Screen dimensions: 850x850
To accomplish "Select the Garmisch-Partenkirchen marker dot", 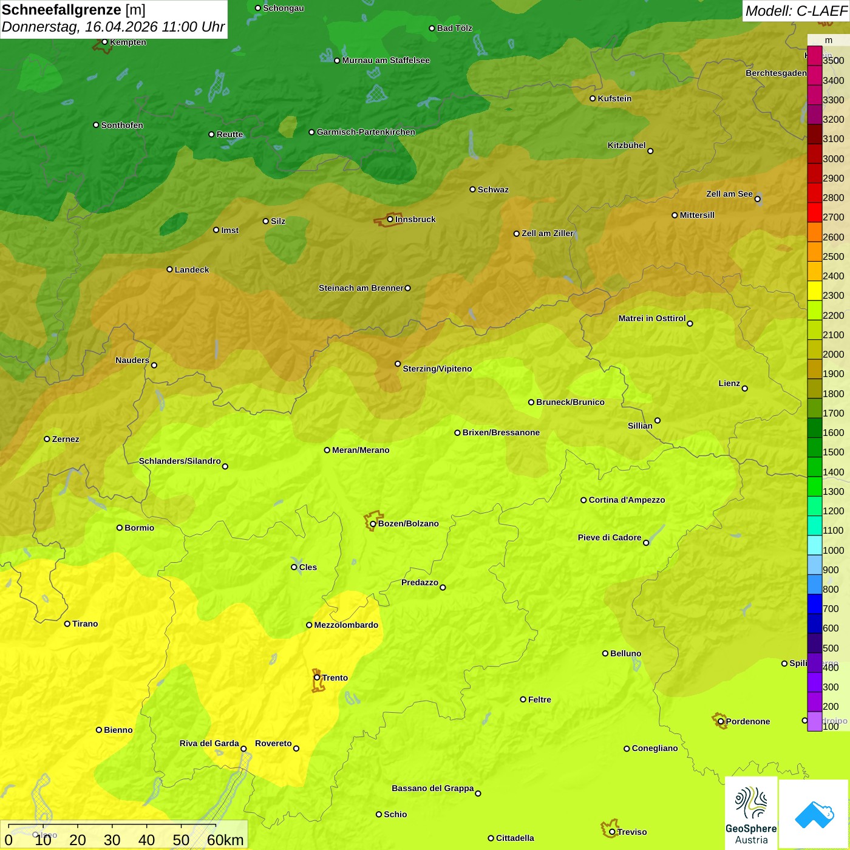I will point(311,132).
